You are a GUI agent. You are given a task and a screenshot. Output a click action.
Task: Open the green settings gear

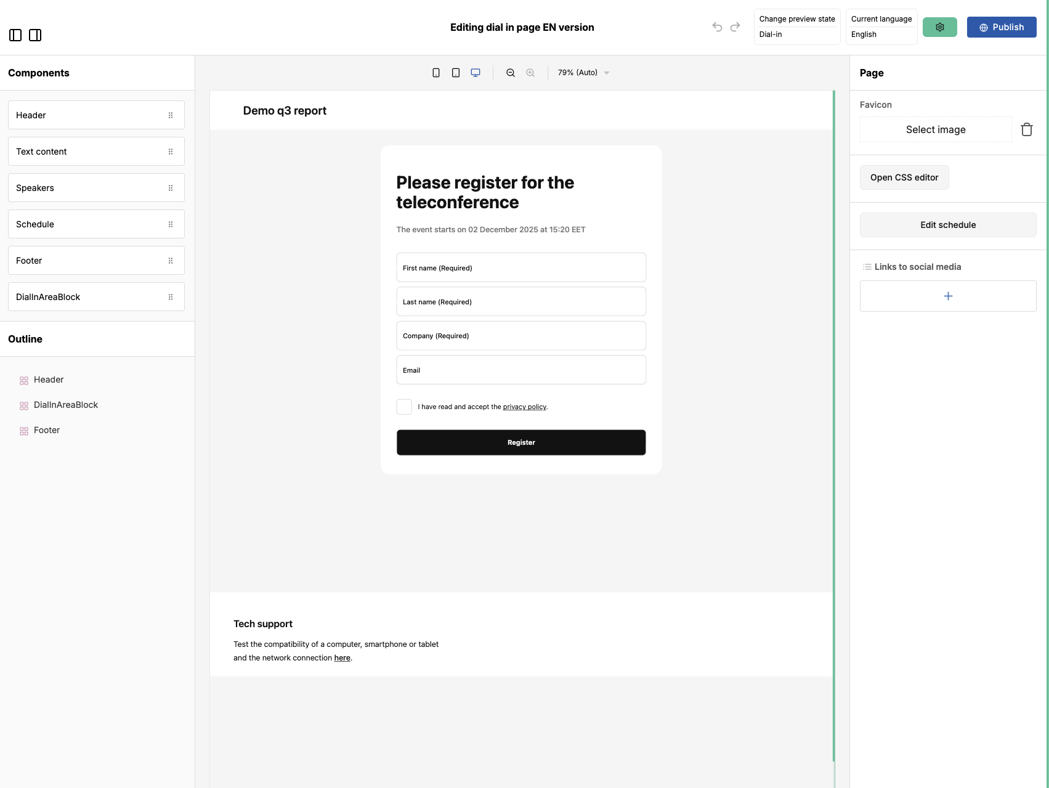tap(940, 27)
